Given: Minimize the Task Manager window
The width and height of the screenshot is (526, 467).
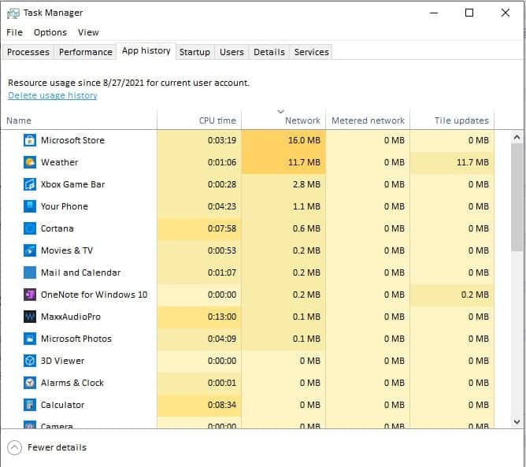Looking at the screenshot, I should click(x=434, y=13).
